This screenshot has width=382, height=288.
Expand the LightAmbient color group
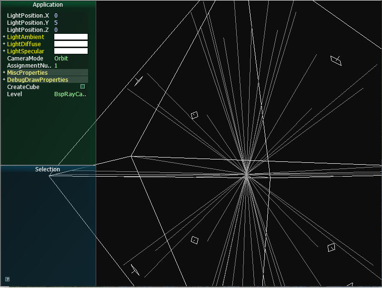(x=4, y=37)
